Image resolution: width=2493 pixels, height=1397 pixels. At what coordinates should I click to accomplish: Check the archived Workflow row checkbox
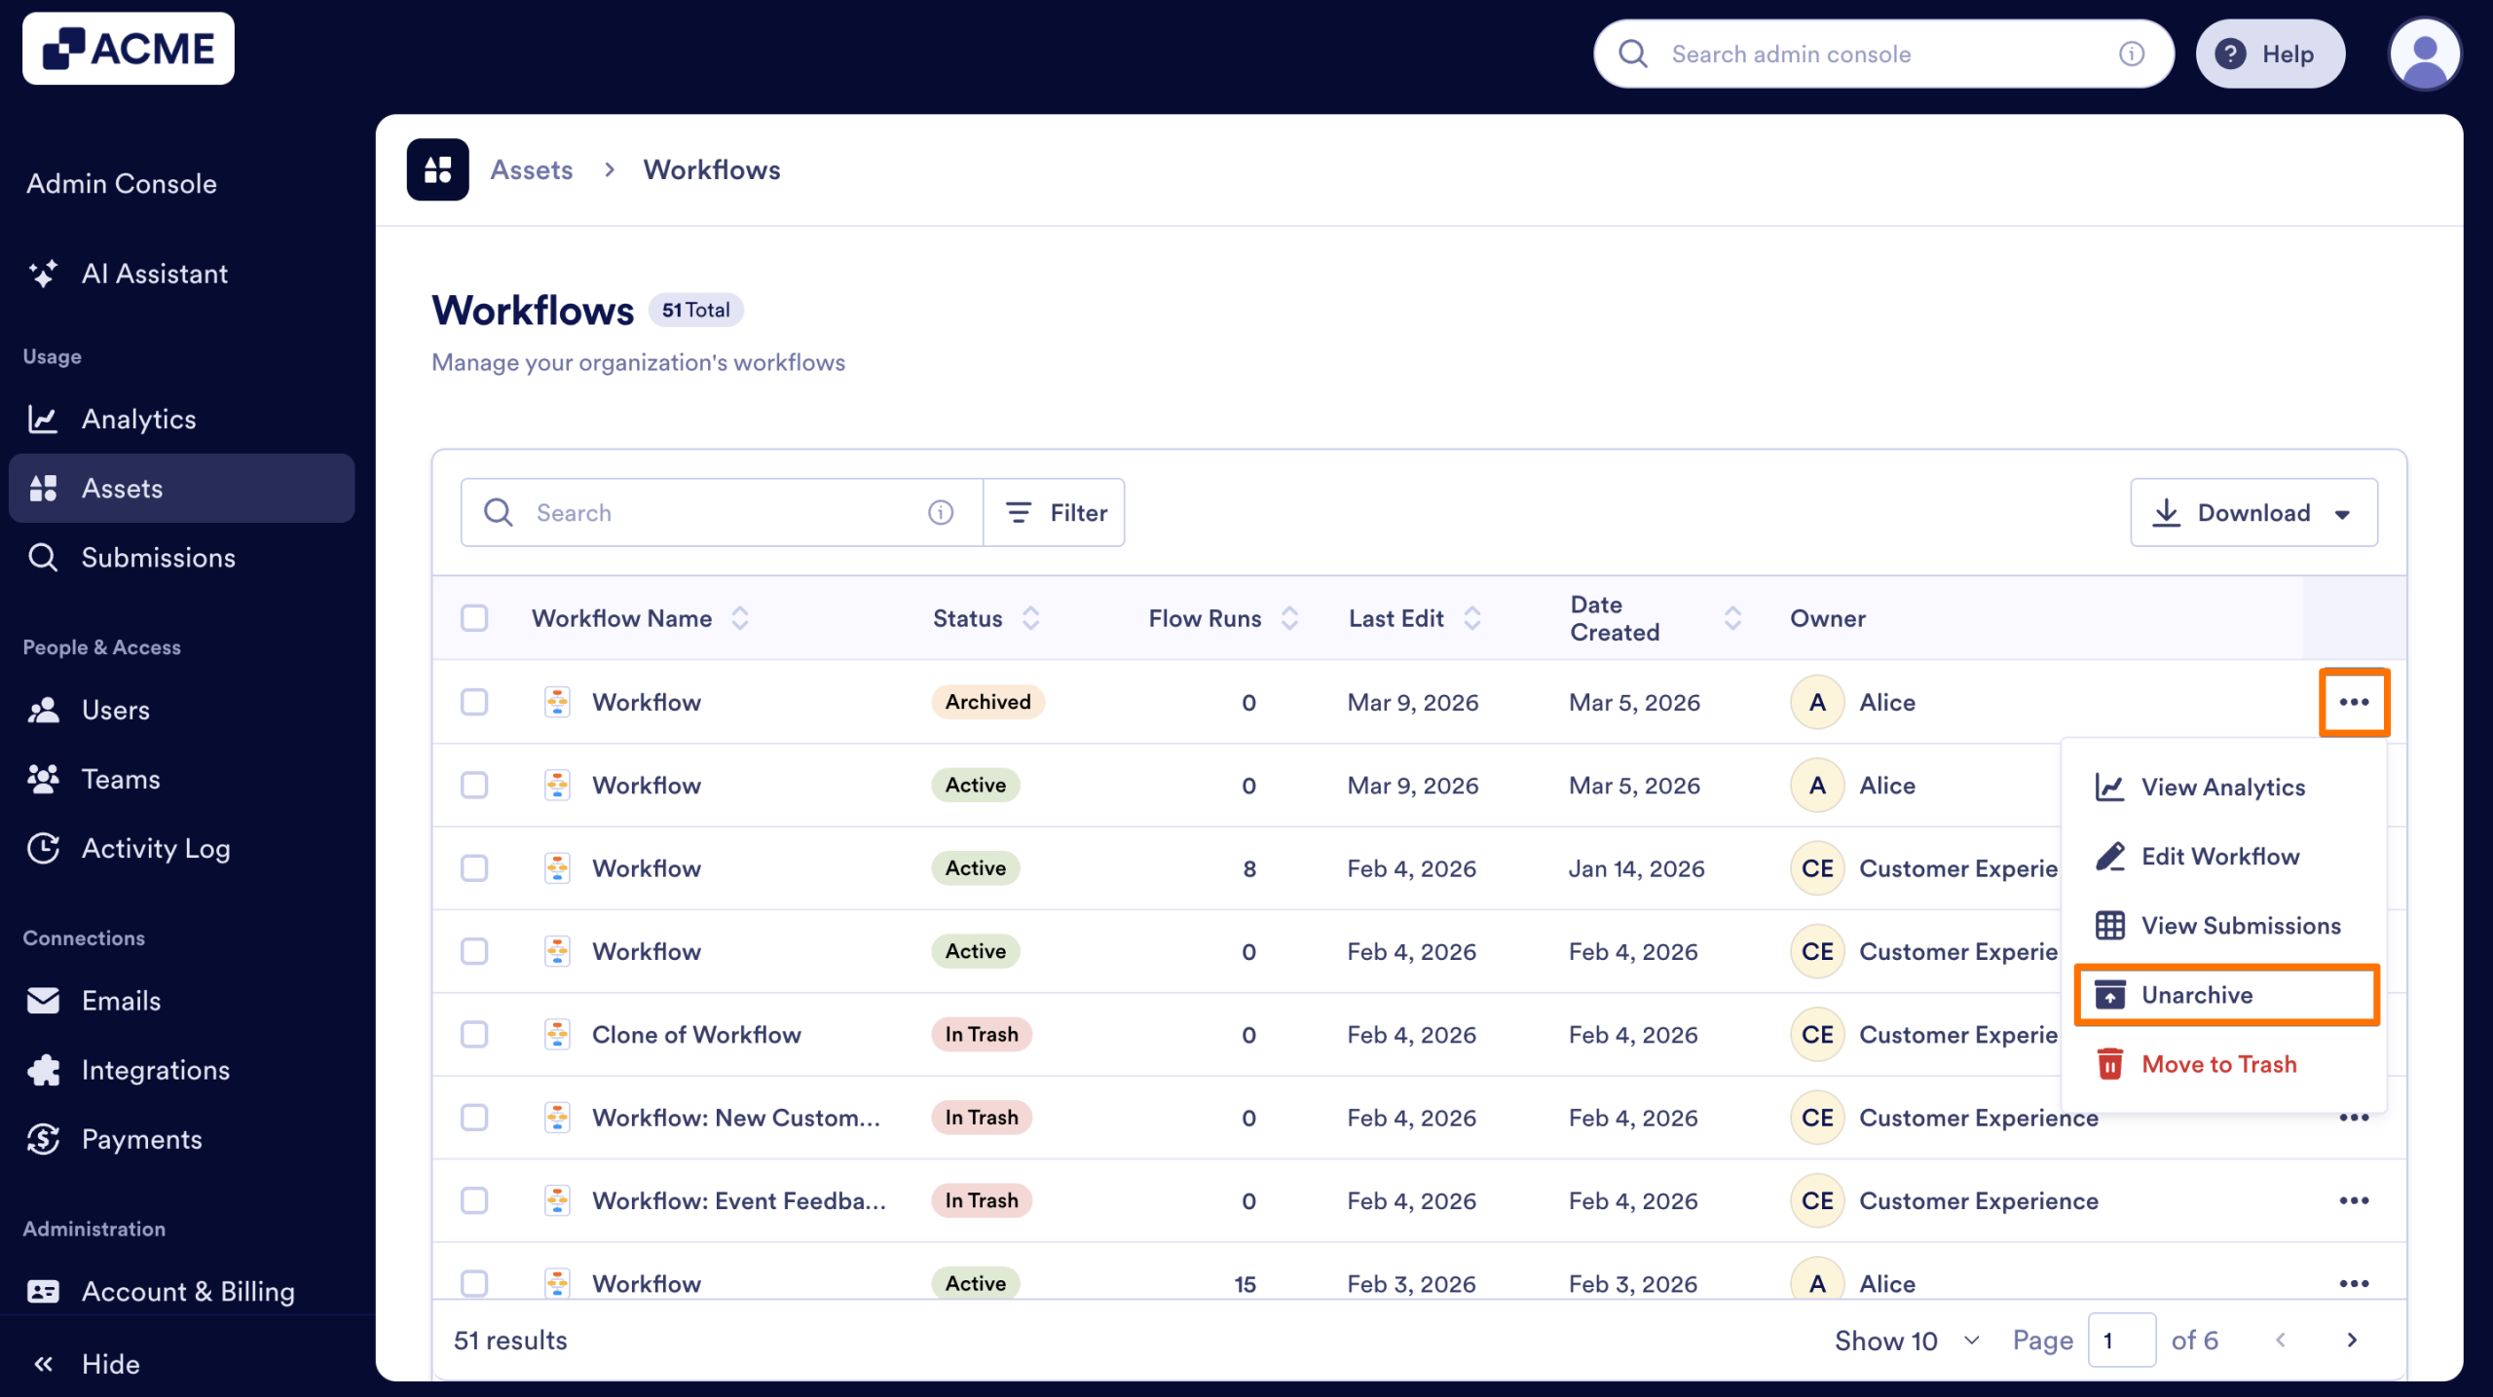click(x=474, y=701)
